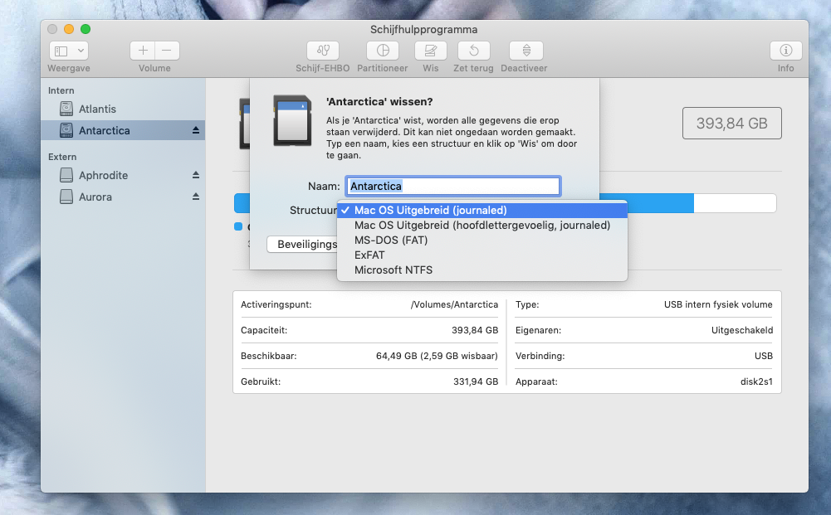Screen dimensions: 831x515
Task: Click the Wis erase toolbar icon
Action: point(430,51)
